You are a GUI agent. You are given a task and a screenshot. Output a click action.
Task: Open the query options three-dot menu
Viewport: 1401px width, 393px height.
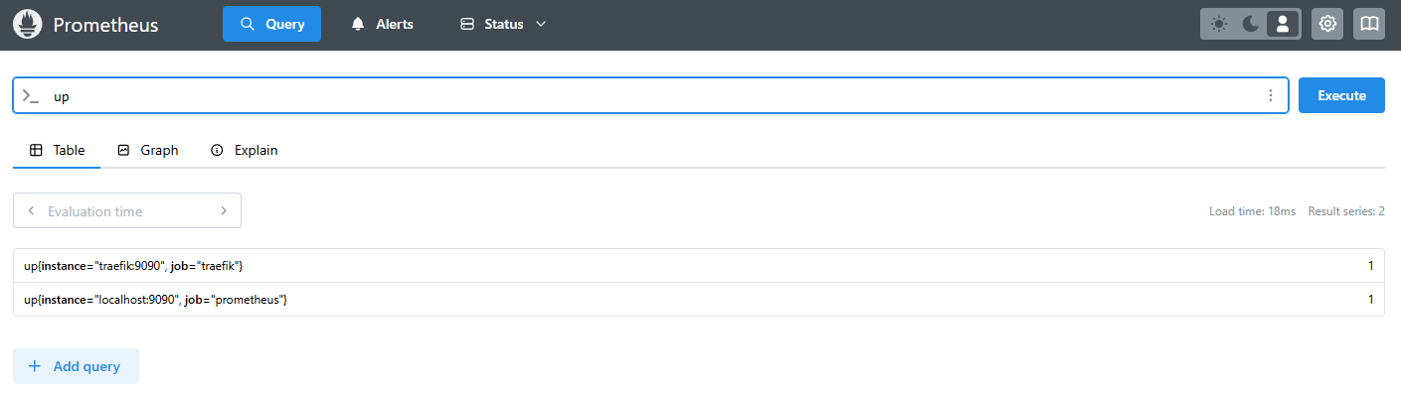[x=1270, y=96]
